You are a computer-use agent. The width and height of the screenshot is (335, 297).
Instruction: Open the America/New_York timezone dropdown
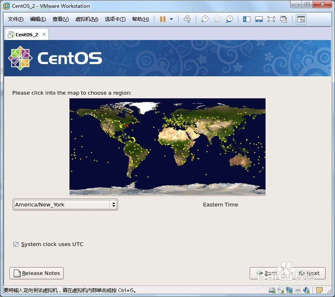click(65, 205)
